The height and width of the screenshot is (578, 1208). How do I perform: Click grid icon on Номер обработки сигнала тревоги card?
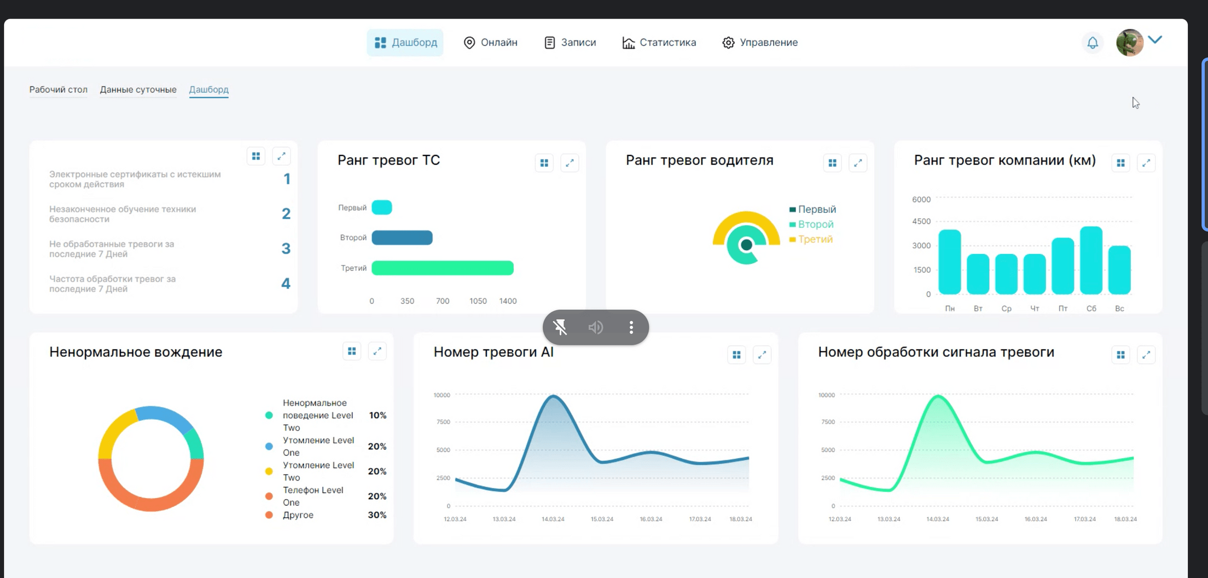click(x=1121, y=355)
